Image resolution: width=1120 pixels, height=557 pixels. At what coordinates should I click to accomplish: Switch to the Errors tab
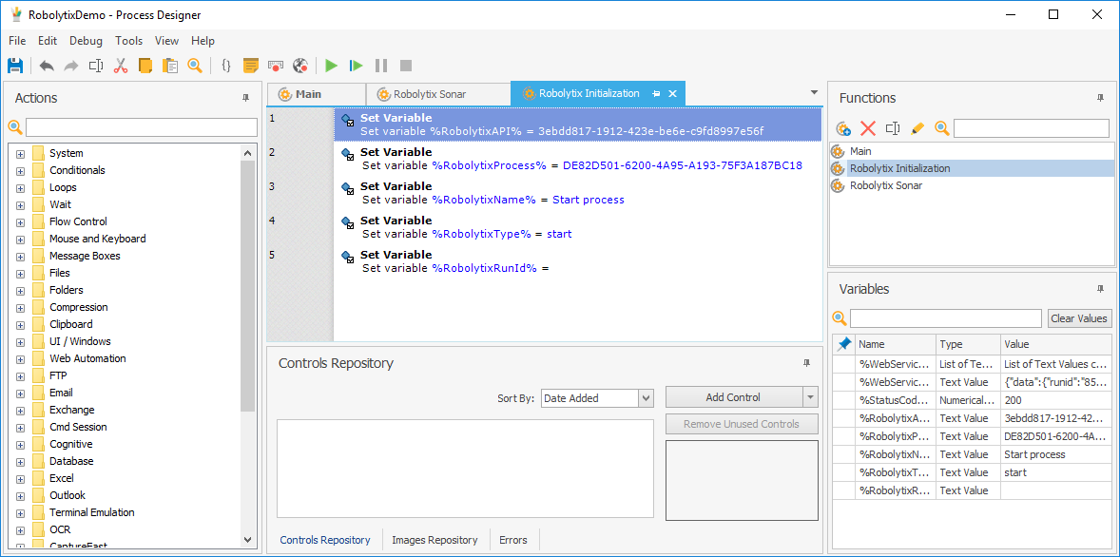coord(512,540)
